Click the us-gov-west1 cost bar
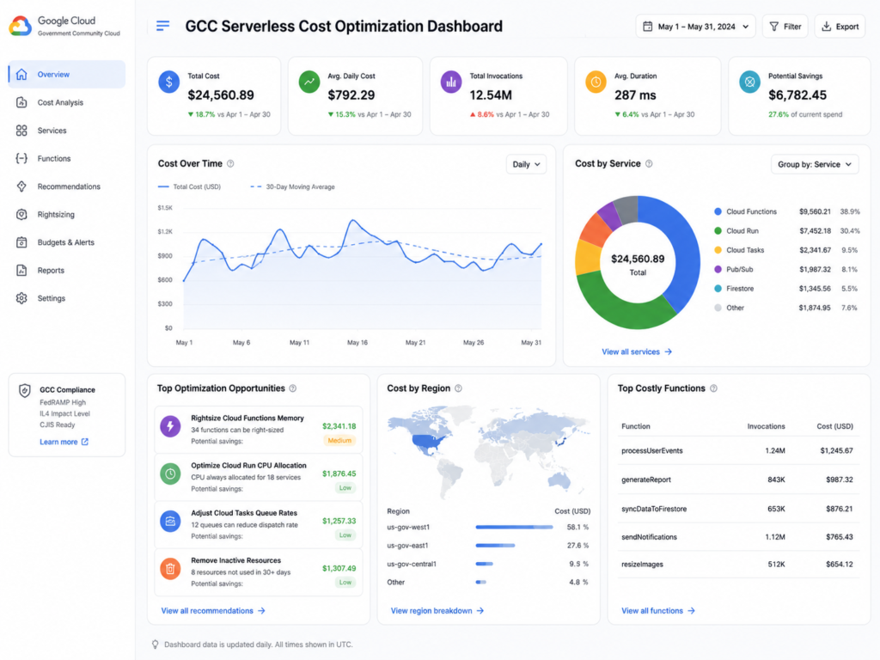Viewport: 880px width, 660px height. click(514, 527)
